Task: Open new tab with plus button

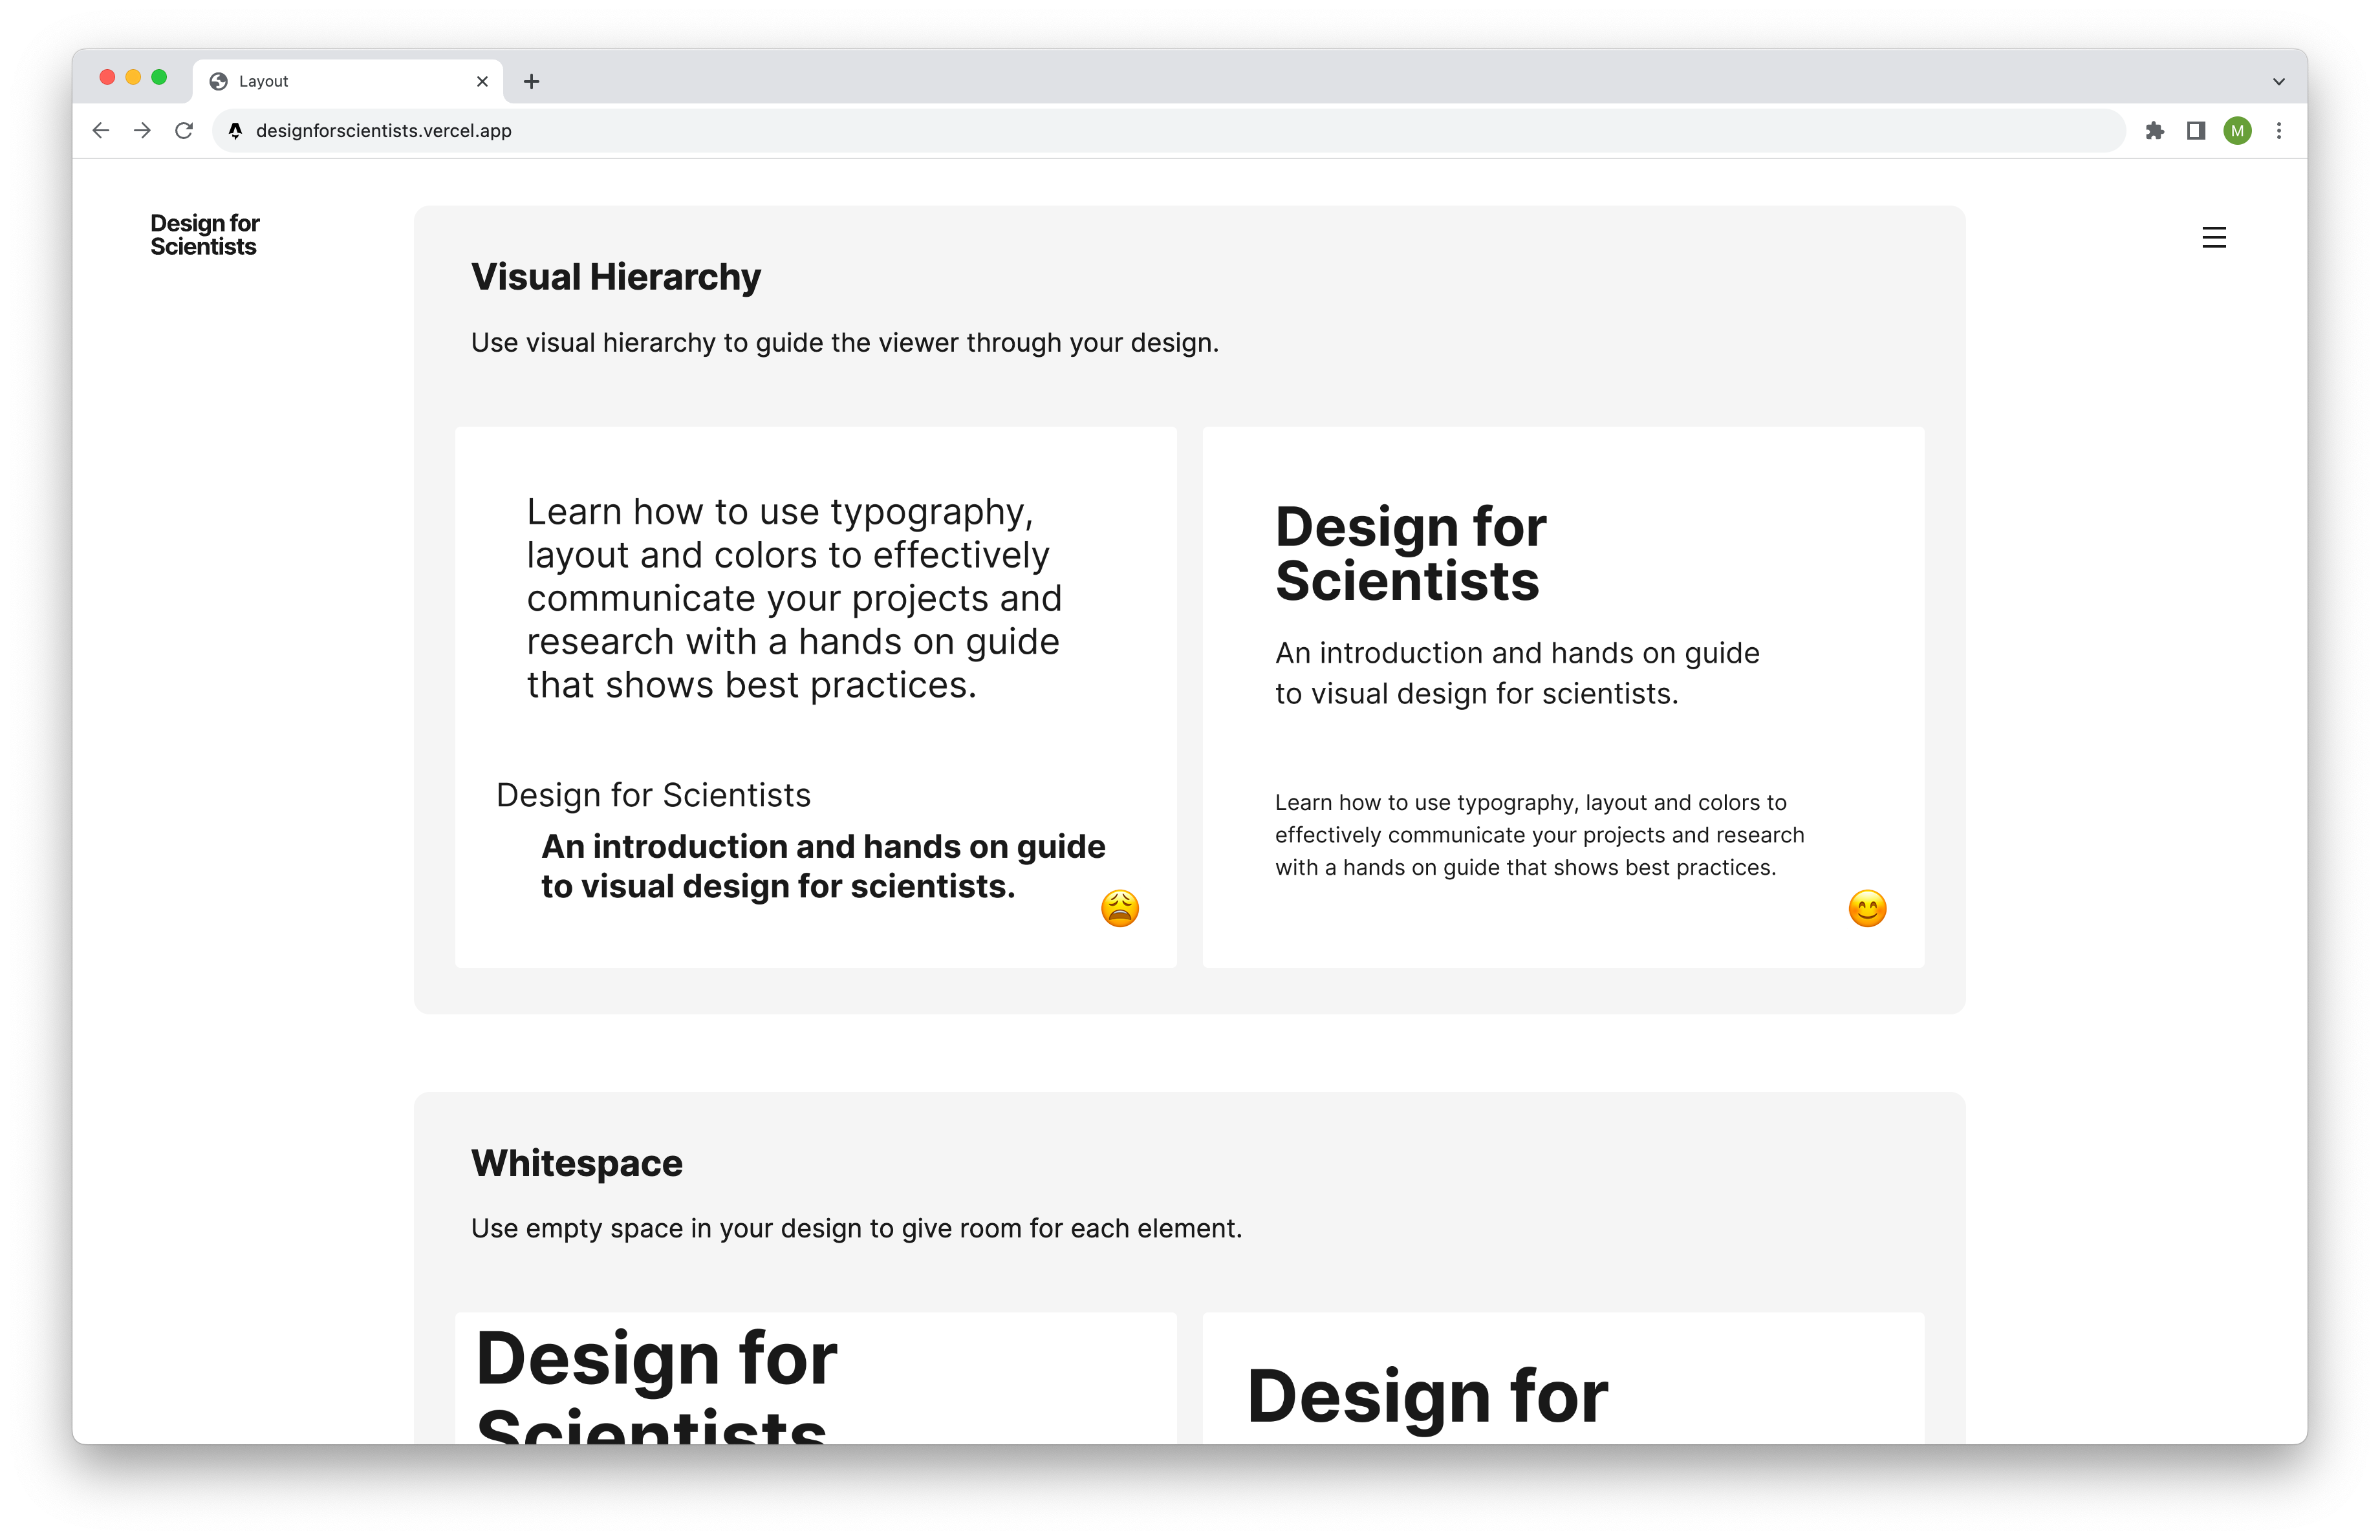Action: tap(531, 82)
